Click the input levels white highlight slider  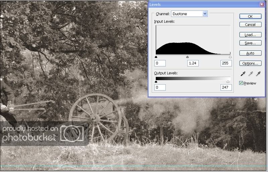(230, 57)
